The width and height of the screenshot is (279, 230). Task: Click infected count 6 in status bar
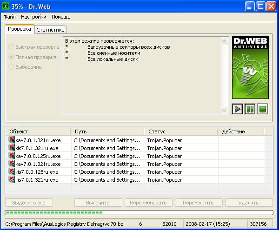140,224
